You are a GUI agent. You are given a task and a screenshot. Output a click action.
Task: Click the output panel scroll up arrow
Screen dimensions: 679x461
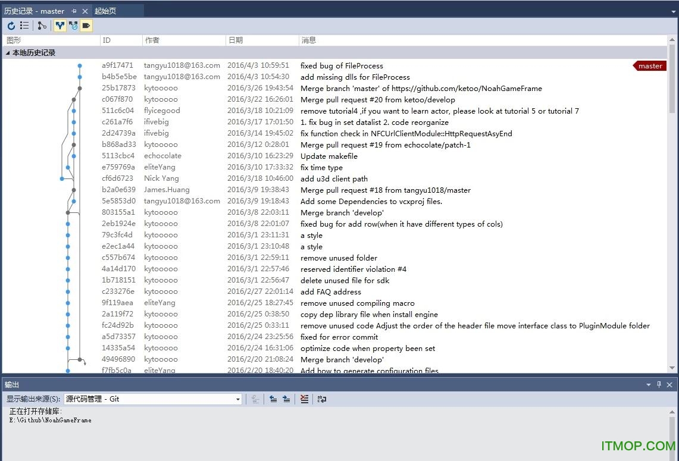point(672,412)
